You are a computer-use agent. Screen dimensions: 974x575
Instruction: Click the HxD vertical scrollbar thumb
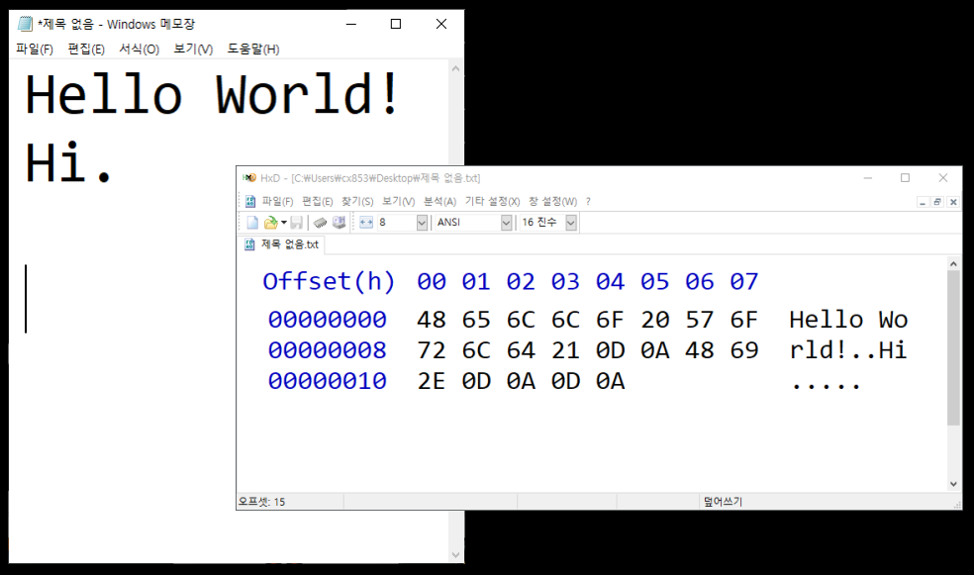[x=953, y=347]
